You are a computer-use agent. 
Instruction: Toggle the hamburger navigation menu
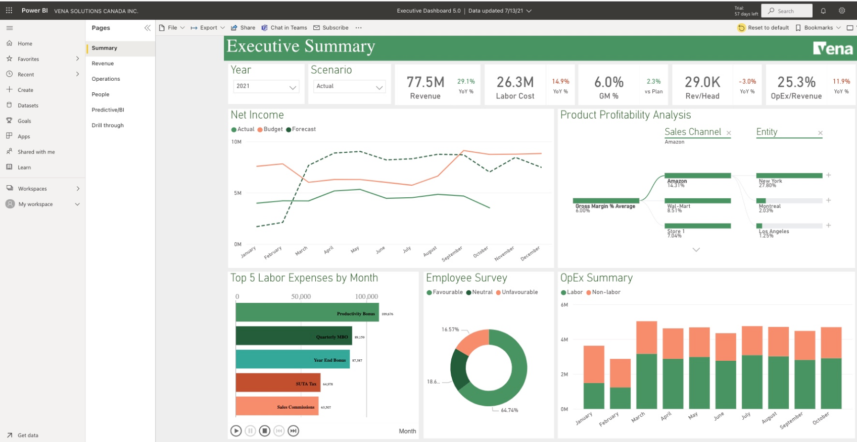pyautogui.click(x=10, y=28)
